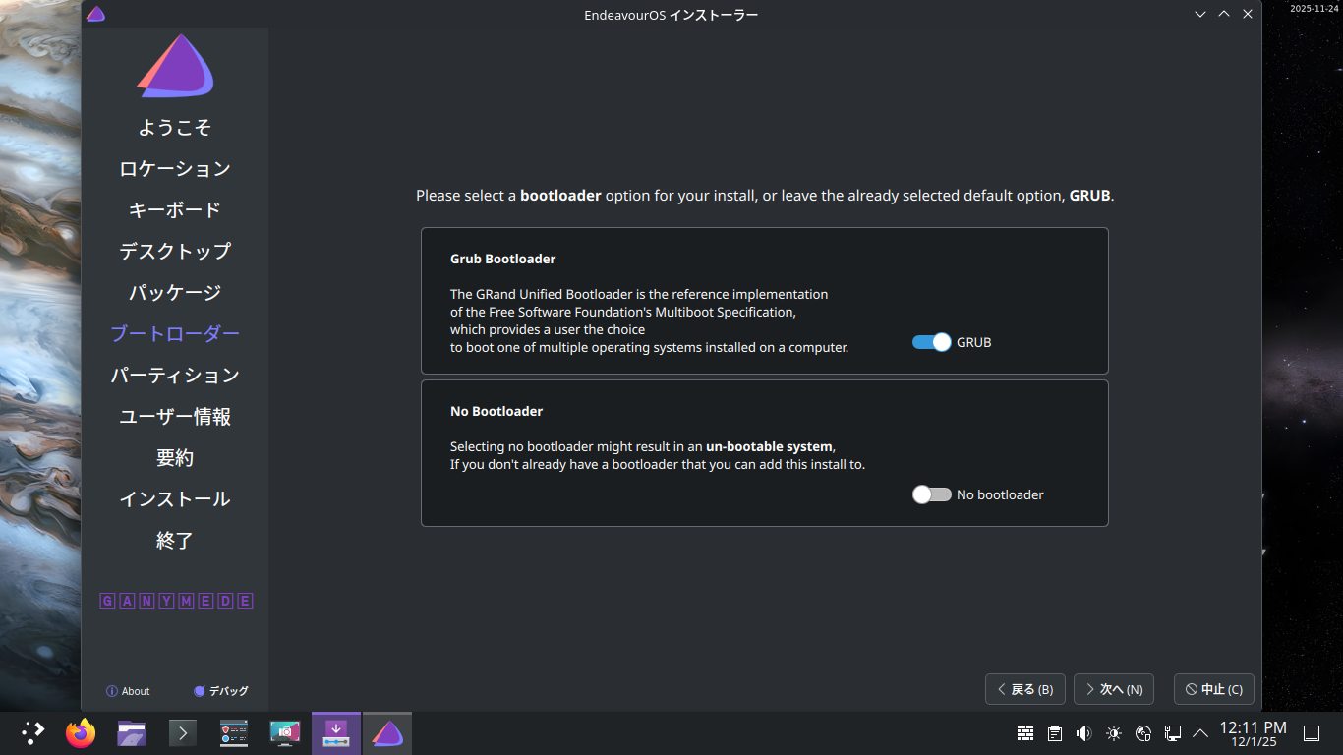
Task: Switch to the purple download-drive taskbar app
Action: [336, 733]
